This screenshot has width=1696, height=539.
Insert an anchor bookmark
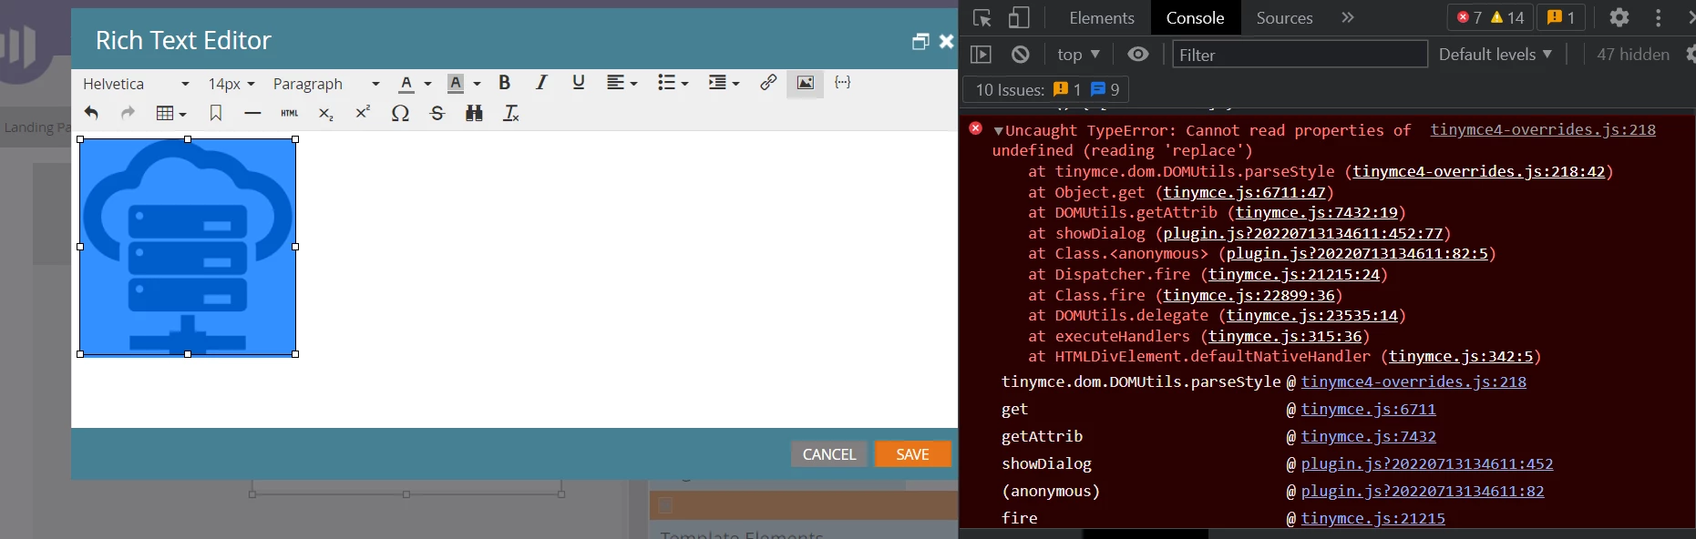point(216,113)
